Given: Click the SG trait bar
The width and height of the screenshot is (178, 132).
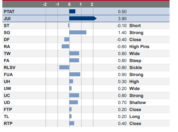Looking at the screenshot, I should [78, 32].
